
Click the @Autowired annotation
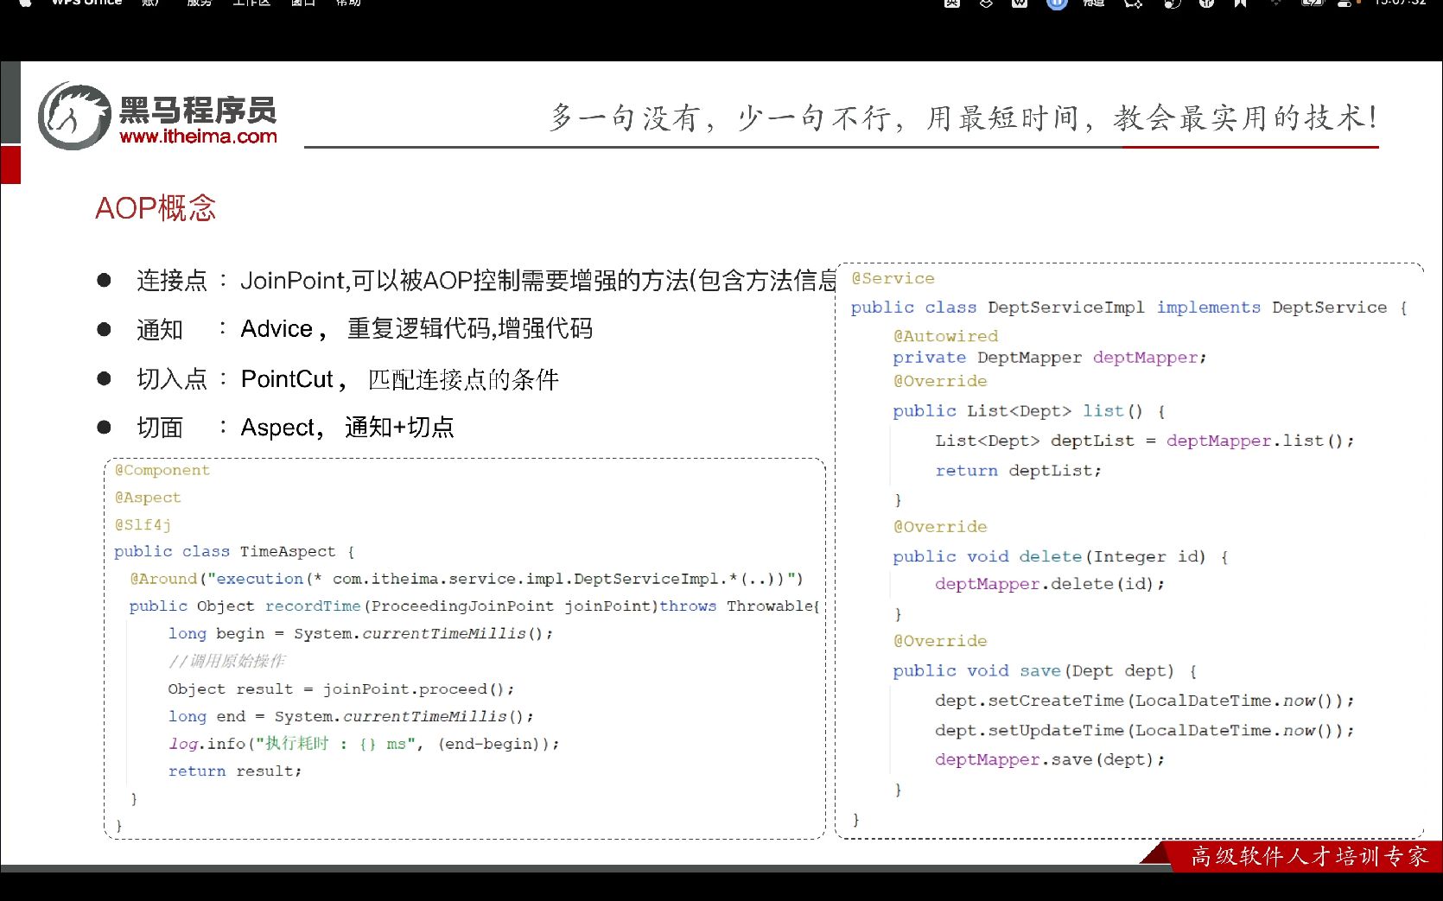(945, 335)
